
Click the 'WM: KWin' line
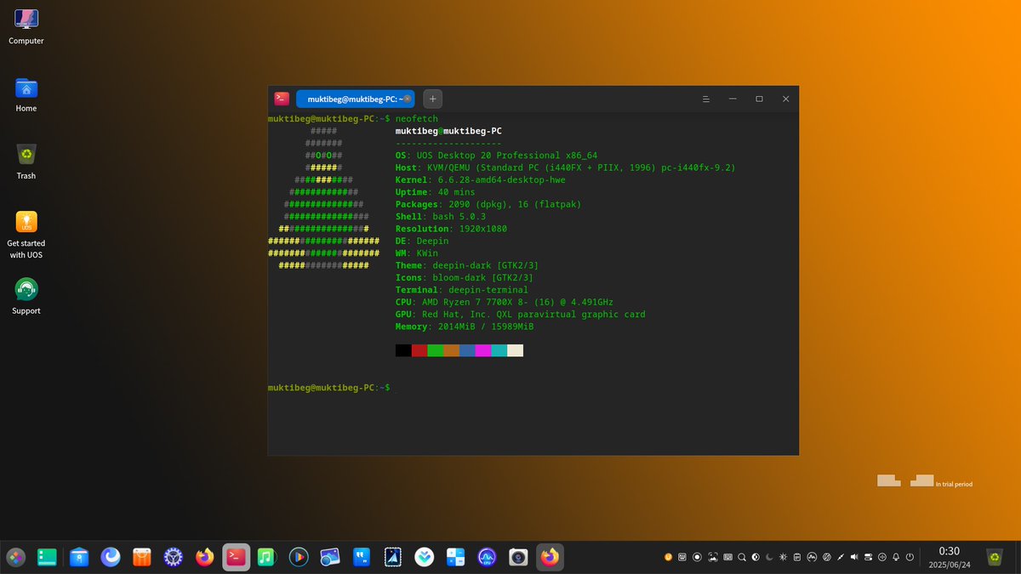(x=417, y=253)
